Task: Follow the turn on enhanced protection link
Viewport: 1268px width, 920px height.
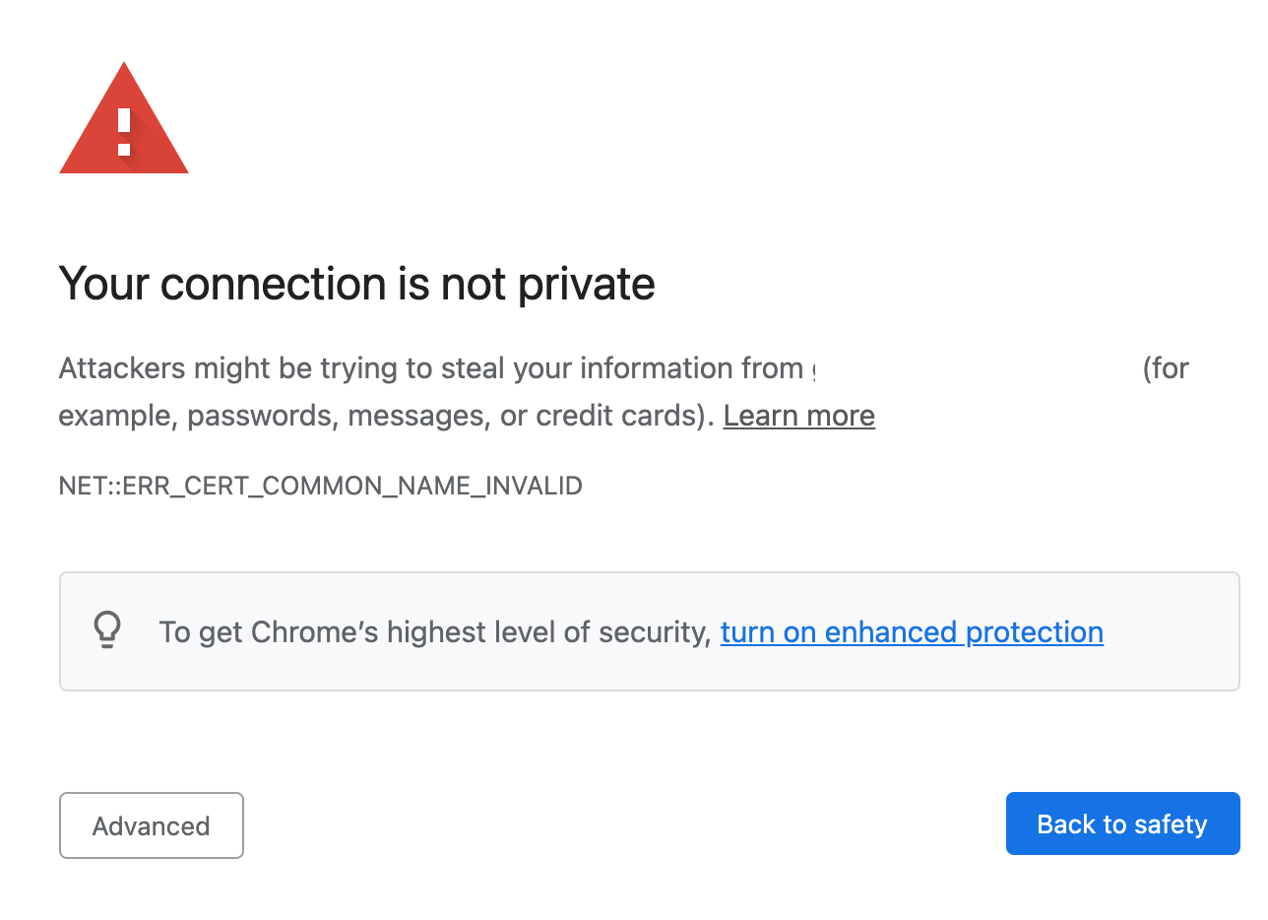Action: [x=912, y=631]
